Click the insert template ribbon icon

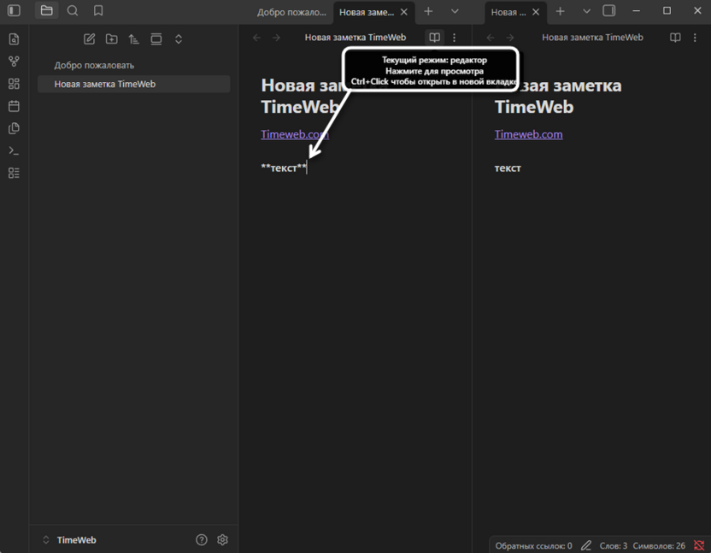click(14, 128)
